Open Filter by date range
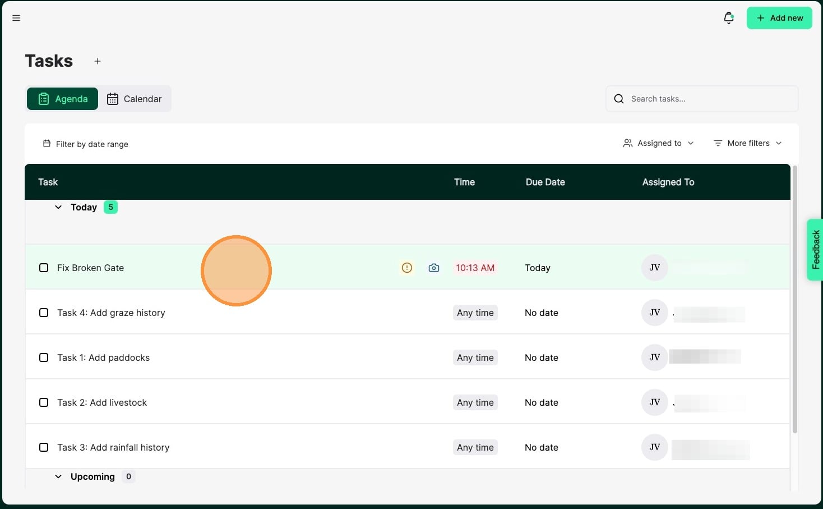Screen dimensions: 823x509 86,144
